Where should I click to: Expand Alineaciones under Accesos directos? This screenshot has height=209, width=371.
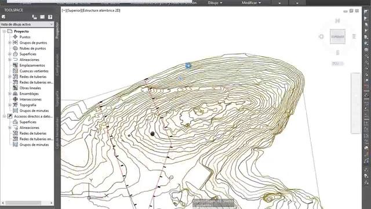tap(10, 128)
